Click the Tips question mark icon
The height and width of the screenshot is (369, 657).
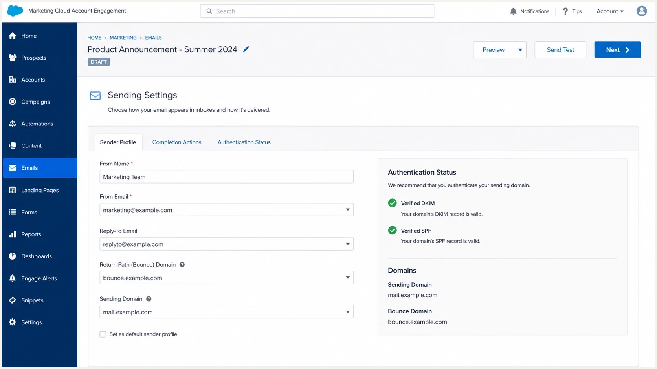(x=565, y=11)
